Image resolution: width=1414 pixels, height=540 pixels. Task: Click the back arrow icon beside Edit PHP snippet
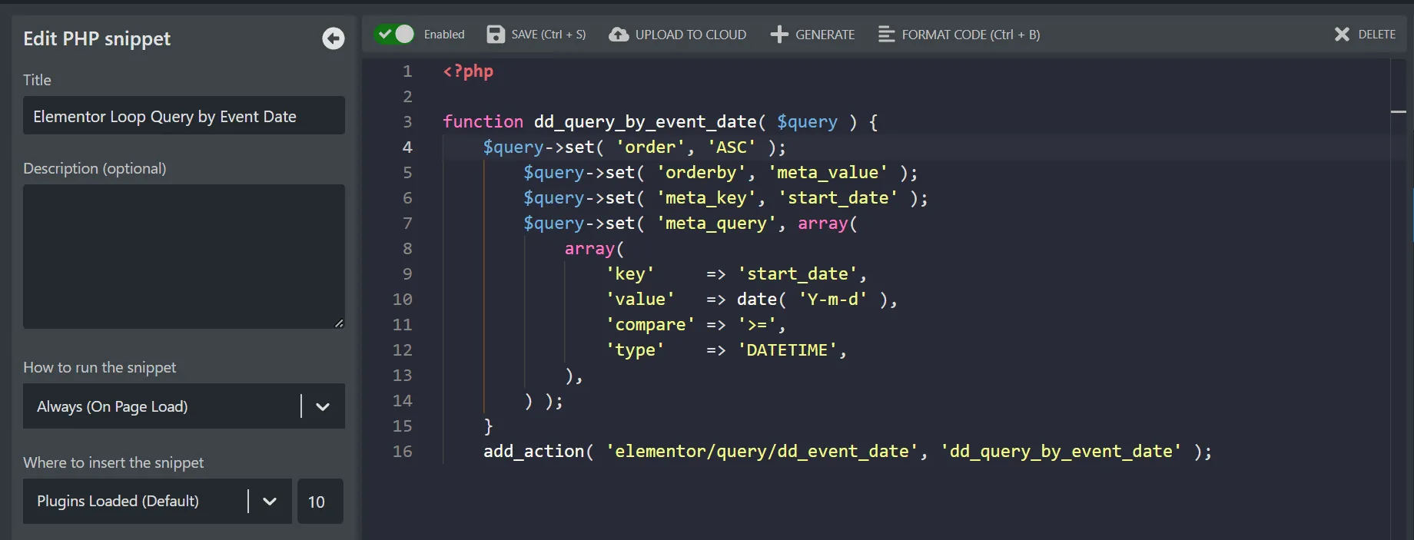point(333,38)
